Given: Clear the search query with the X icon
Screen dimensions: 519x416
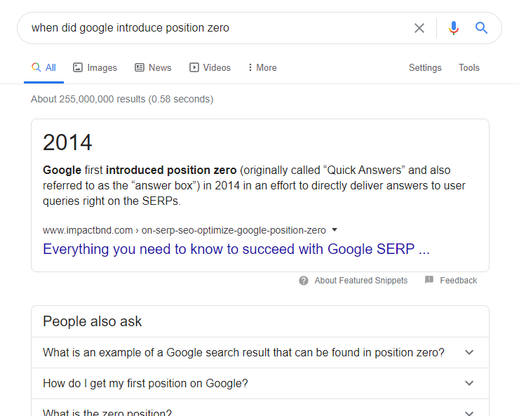Looking at the screenshot, I should pyautogui.click(x=419, y=28).
